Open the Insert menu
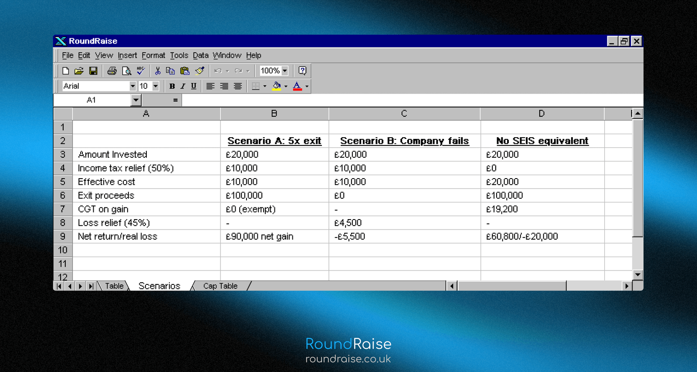The image size is (697, 372). click(x=127, y=55)
